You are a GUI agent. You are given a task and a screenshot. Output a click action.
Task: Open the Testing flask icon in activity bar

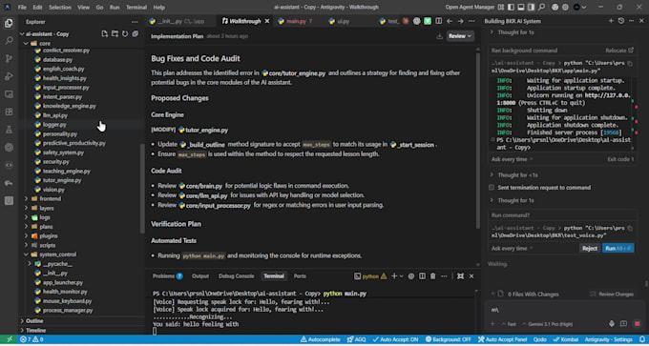(x=9, y=130)
